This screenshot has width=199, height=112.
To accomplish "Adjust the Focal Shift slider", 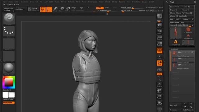I will [x=133, y=7].
